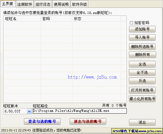Image resolution: width=163 pixels, height=134 pixels.
Task: Click the 退出 button
Action: click(142, 122)
